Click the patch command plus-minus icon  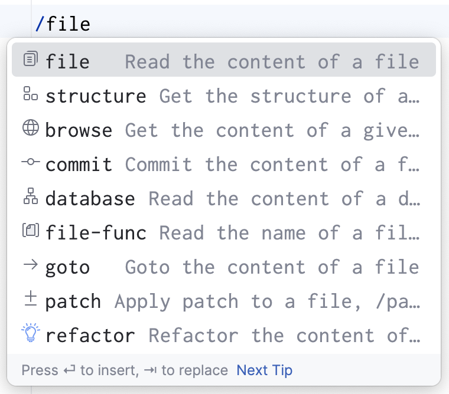30,300
